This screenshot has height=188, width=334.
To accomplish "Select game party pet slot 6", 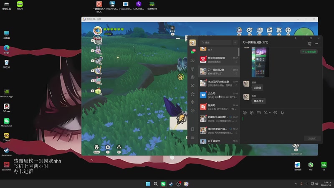I will (x=98, y=91).
